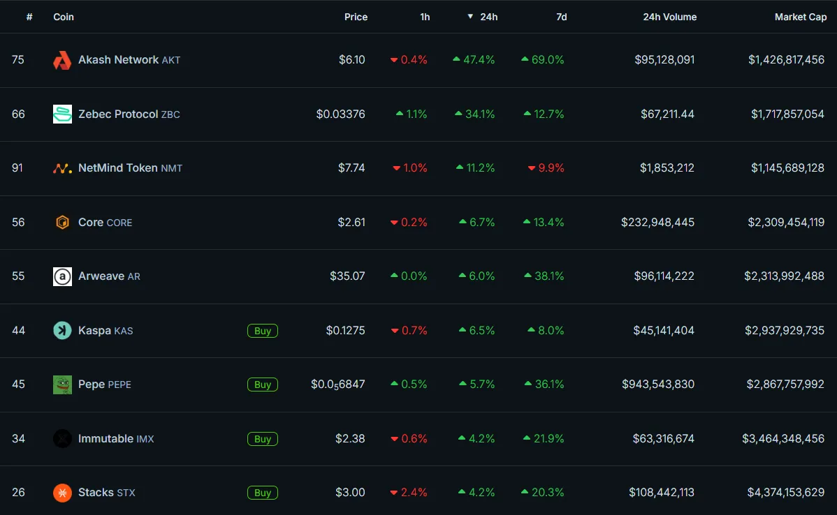The image size is (837, 515).
Task: Open the Stacks STX coin page
Action: pyautogui.click(x=107, y=493)
